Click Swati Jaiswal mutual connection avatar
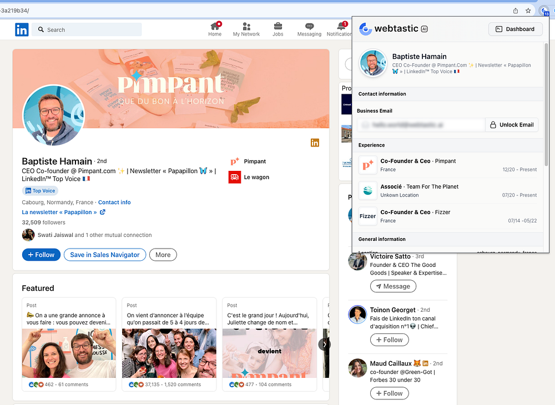The height and width of the screenshot is (405, 555). 28,235
